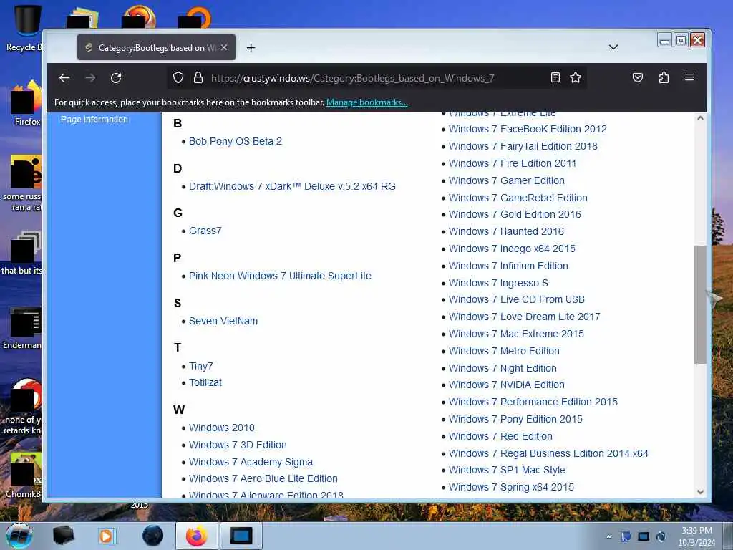Open Windows 2010 link
Viewport: 733px width, 550px height.
tap(222, 428)
